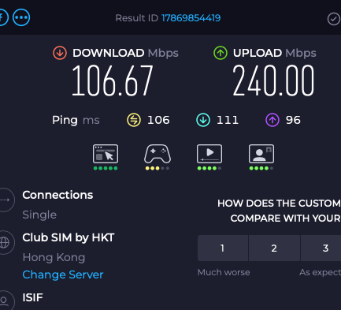Image resolution: width=341 pixels, height=310 pixels.
Task: Click the globe icon beside Club SIM by HKT
Action: pyautogui.click(x=5, y=242)
